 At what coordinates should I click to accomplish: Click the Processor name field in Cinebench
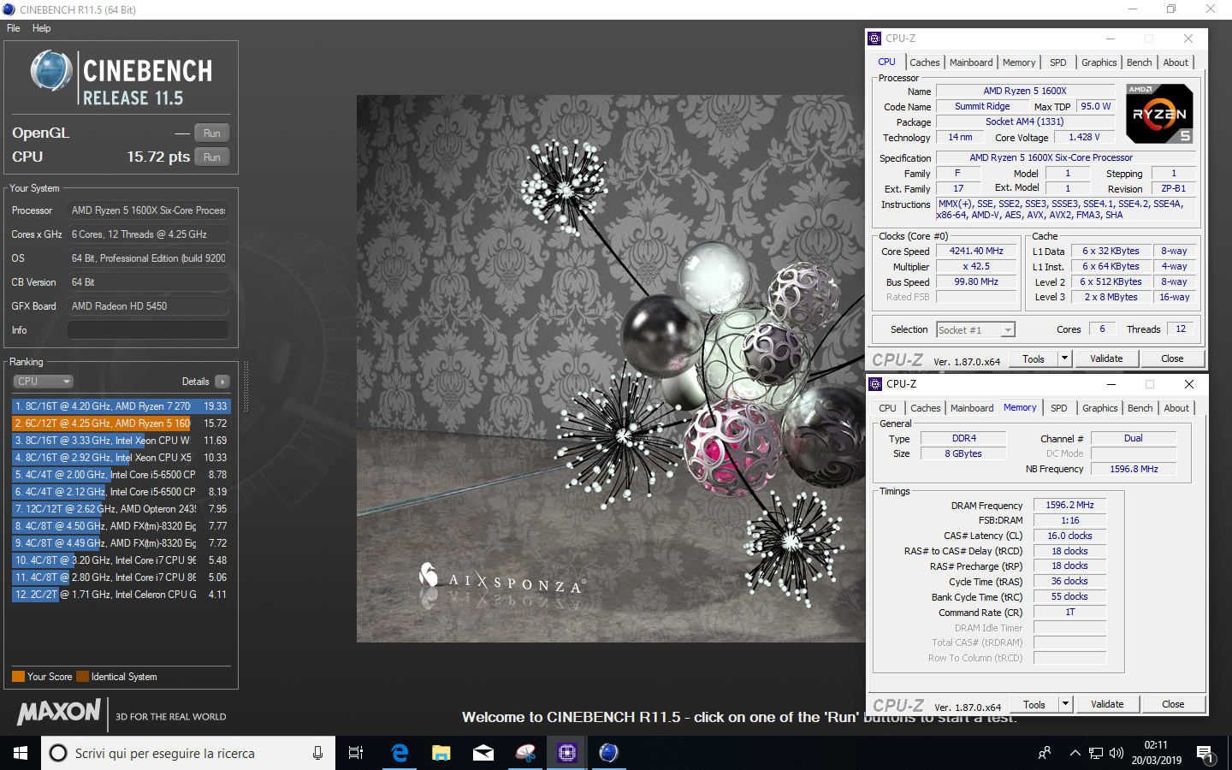pos(148,210)
